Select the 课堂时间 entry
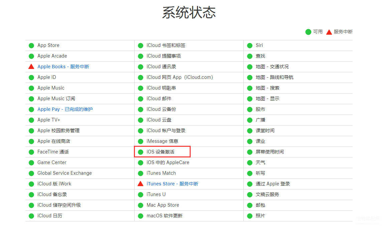The image size is (383, 228). point(265,130)
